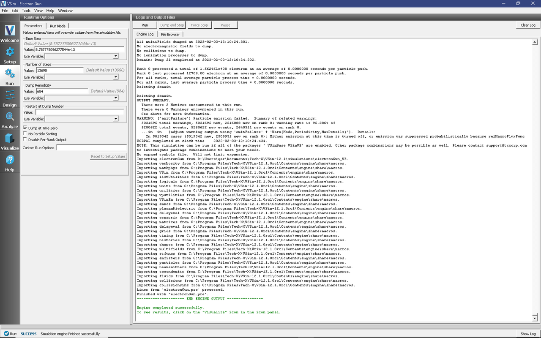
Task: Enable No Particle Sorting checkbox
Action: [x=25, y=134]
